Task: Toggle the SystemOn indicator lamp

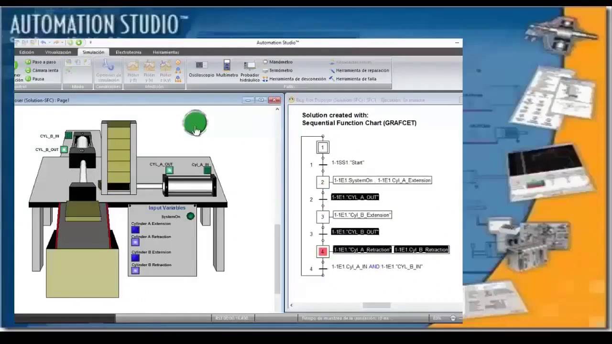Action: [x=190, y=216]
